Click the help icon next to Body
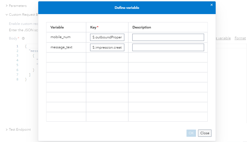The width and height of the screenshot is (247, 142). 23,38
